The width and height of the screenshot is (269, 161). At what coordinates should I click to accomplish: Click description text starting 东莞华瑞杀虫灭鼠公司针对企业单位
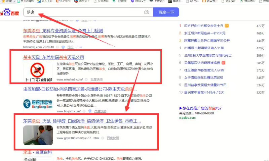(x=105, y=69)
